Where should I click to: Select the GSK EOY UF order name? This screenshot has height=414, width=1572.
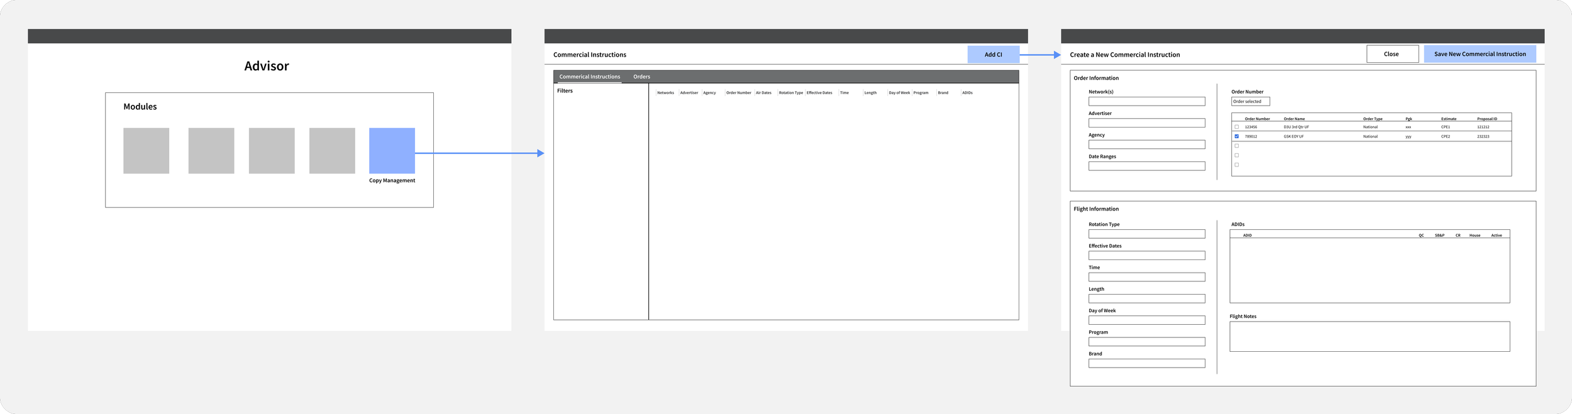pyautogui.click(x=1293, y=136)
